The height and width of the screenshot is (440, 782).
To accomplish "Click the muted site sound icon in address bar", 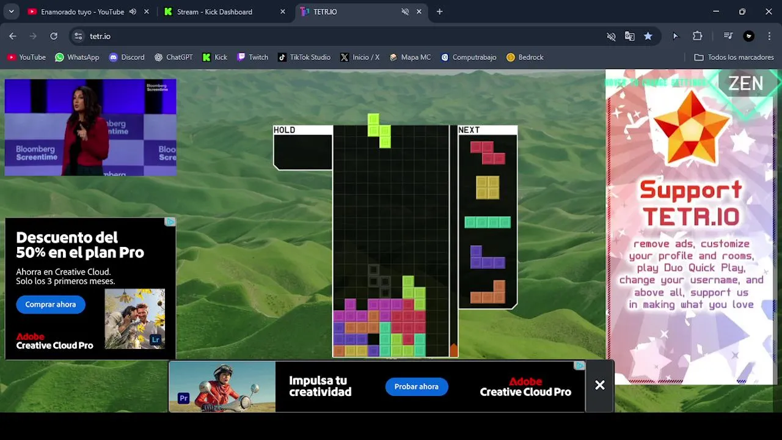I will [x=611, y=36].
